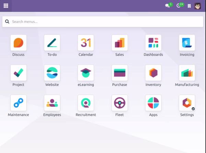The image size is (206, 153).
Task: Launch the Purchase app
Action: 119,73
